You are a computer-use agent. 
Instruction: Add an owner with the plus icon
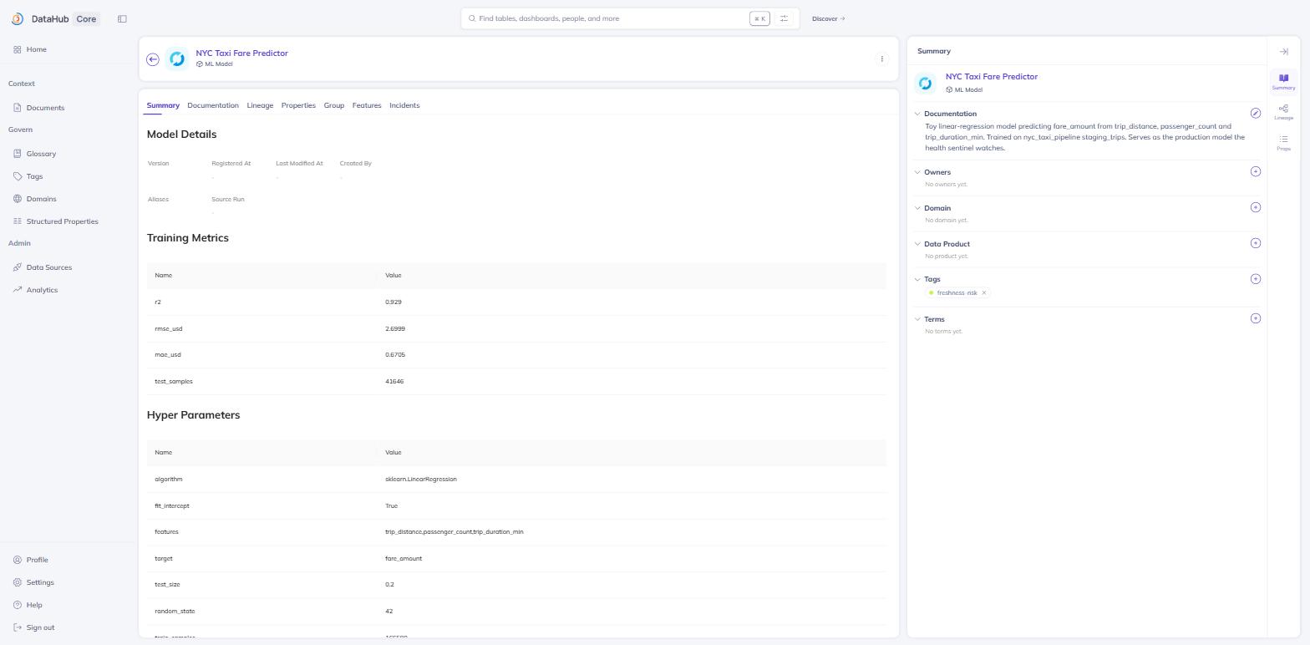(x=1255, y=171)
